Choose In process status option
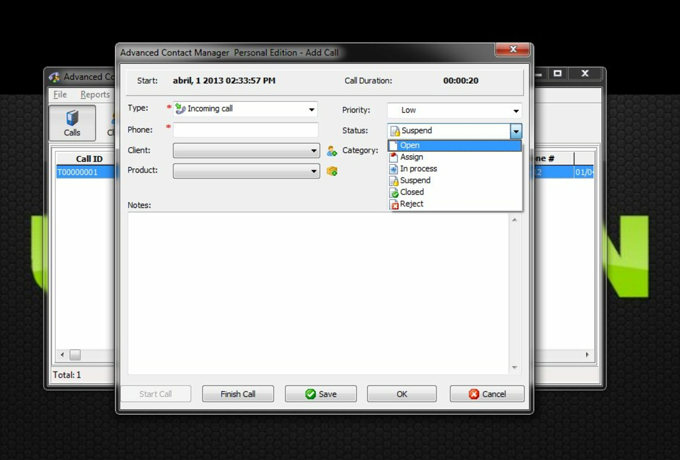 (x=454, y=168)
